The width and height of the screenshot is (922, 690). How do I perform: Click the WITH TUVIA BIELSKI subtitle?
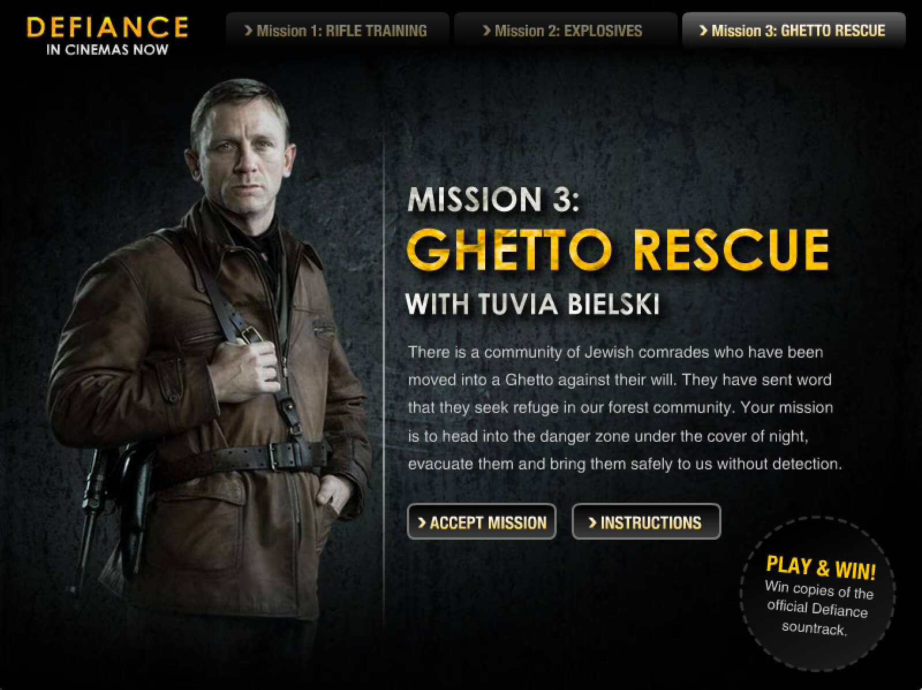(532, 304)
